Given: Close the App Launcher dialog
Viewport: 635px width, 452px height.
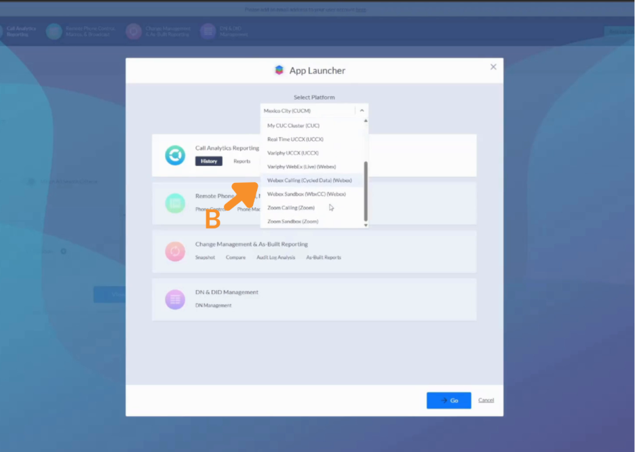Looking at the screenshot, I should point(493,67).
